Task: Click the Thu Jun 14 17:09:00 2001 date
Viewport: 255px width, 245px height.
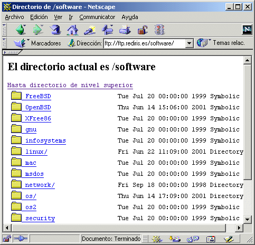Action: tap(162, 196)
